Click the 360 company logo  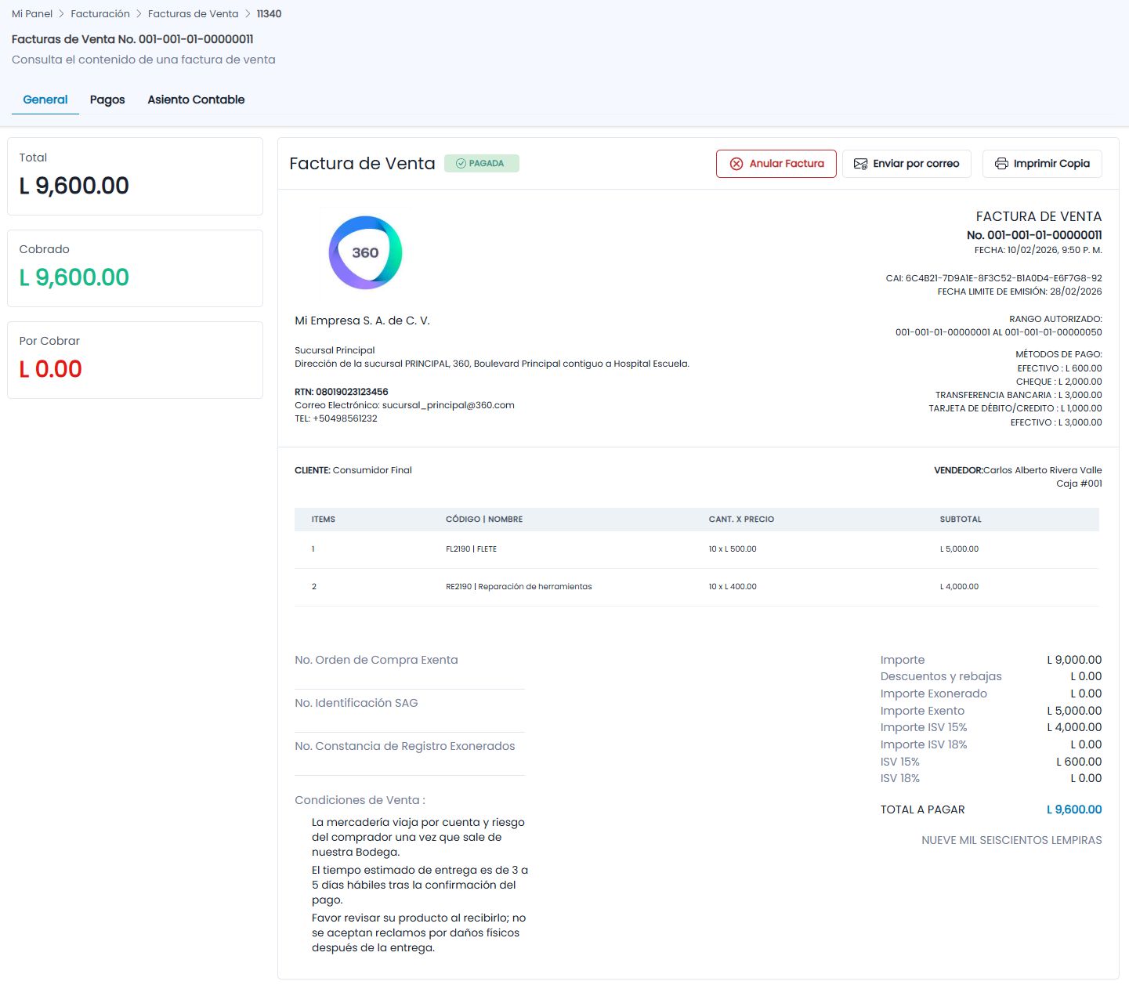[x=365, y=252]
